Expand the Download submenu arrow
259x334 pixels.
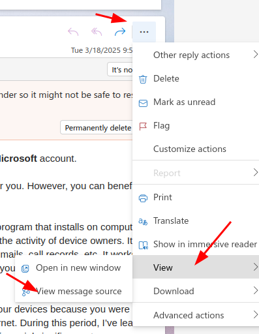click(x=256, y=290)
